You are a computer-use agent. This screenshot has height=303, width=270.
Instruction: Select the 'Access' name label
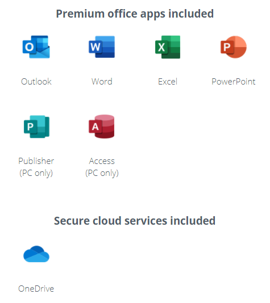[x=102, y=161]
